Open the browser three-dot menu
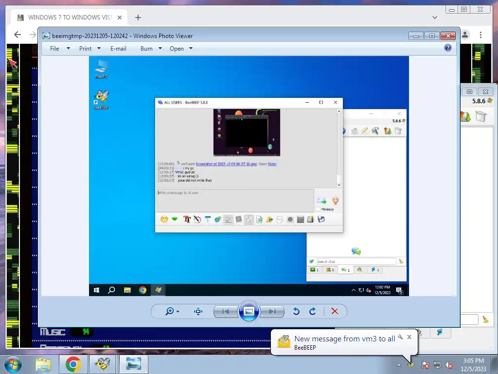This screenshot has width=498, height=374. pyautogui.click(x=480, y=35)
